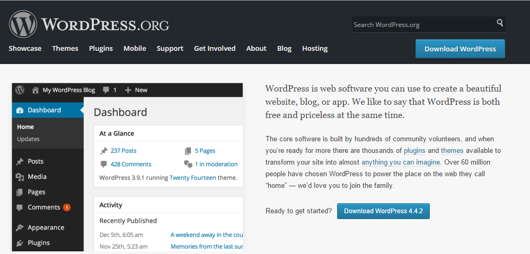This screenshot has width=530, height=254.
Task: Click the Twenty Fourteen theme link
Action: tap(193, 177)
